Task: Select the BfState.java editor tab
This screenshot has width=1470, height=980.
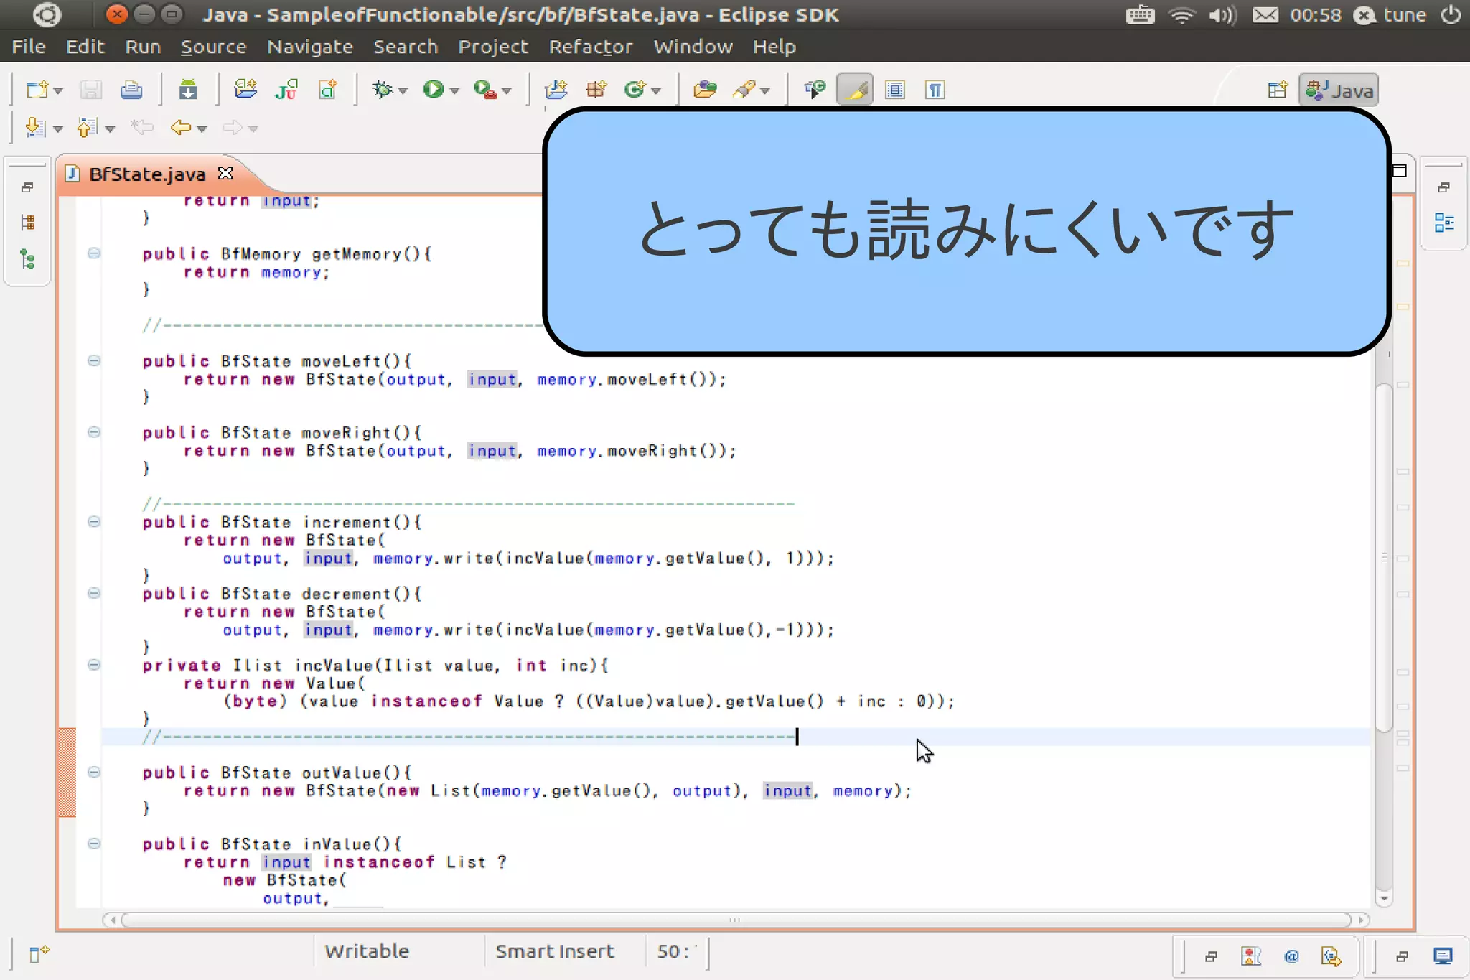Action: pos(146,174)
